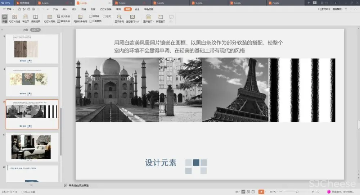Enable the Ruler (标尺) checkbox
Image resolution: width=360 pixels, height=195 pixels.
point(104,16)
